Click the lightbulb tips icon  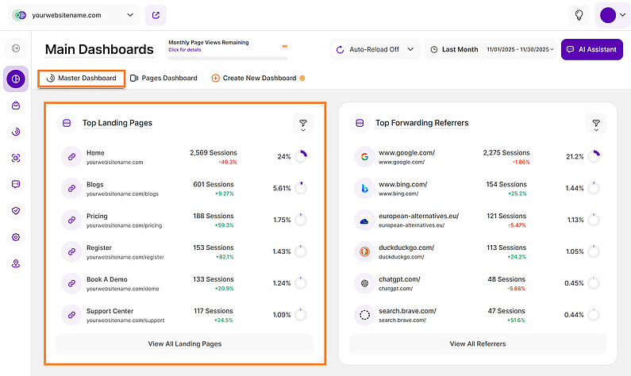pyautogui.click(x=579, y=15)
